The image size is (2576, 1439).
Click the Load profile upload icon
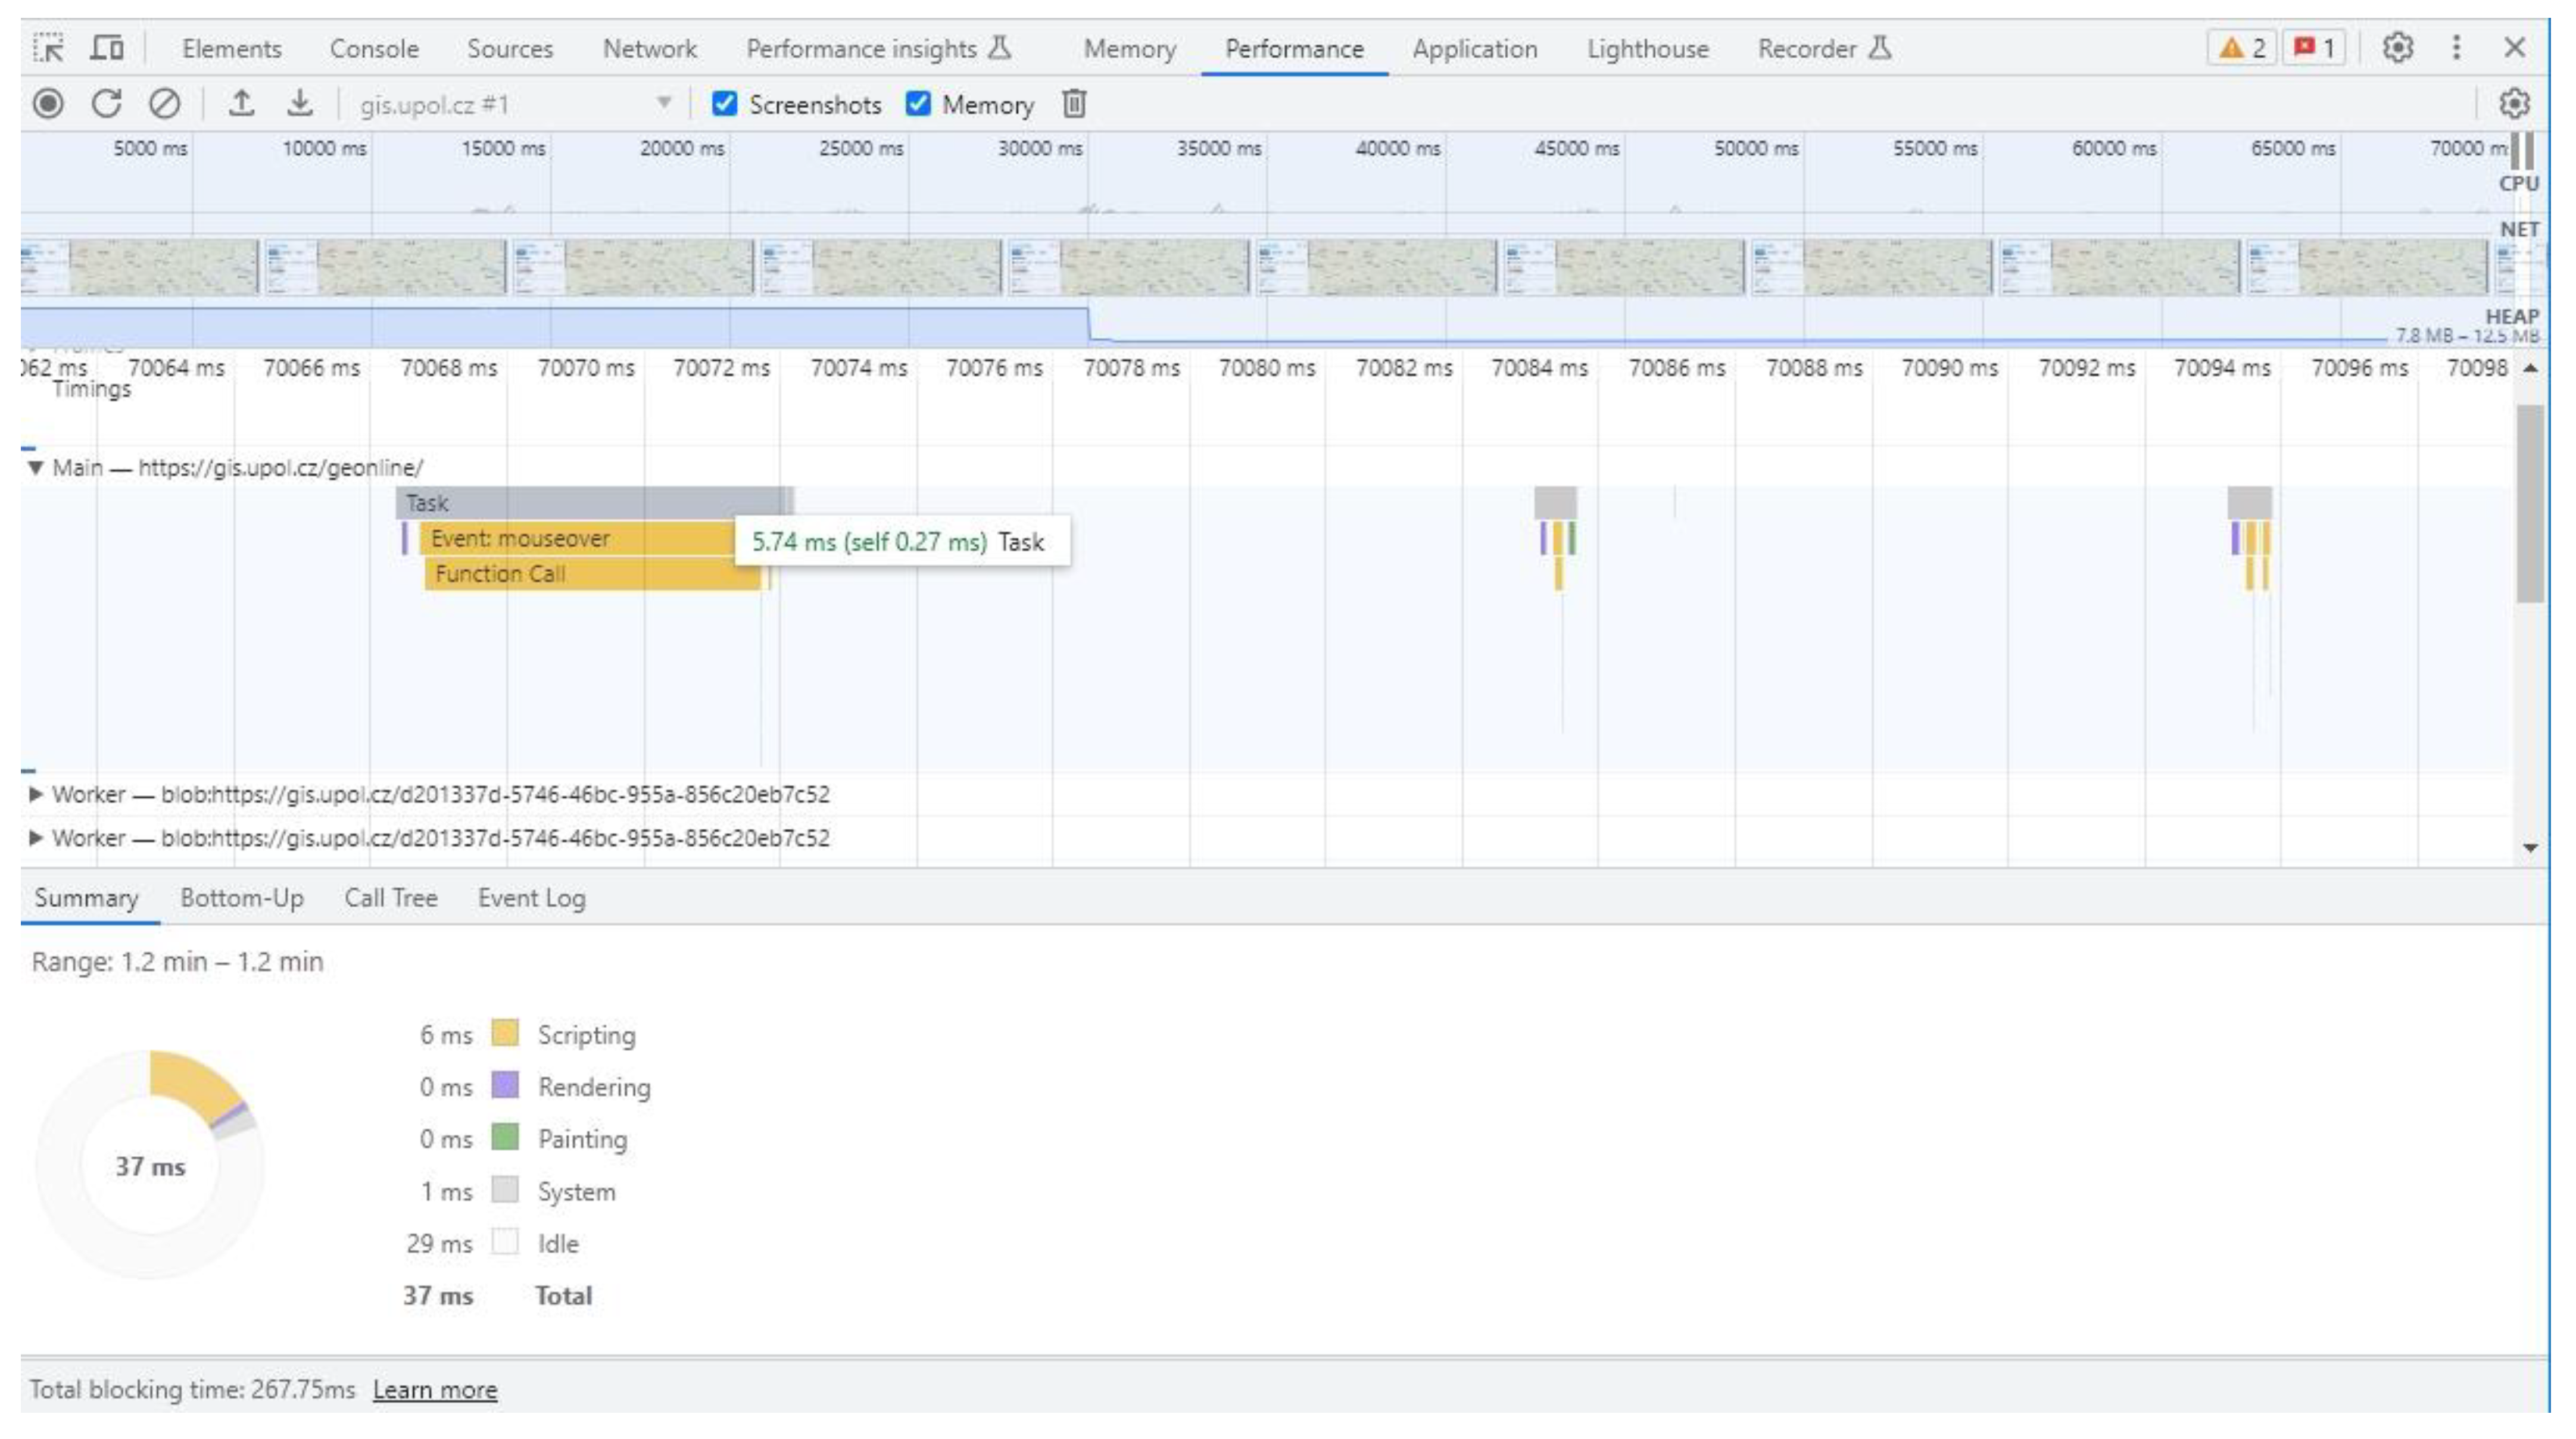[x=241, y=104]
